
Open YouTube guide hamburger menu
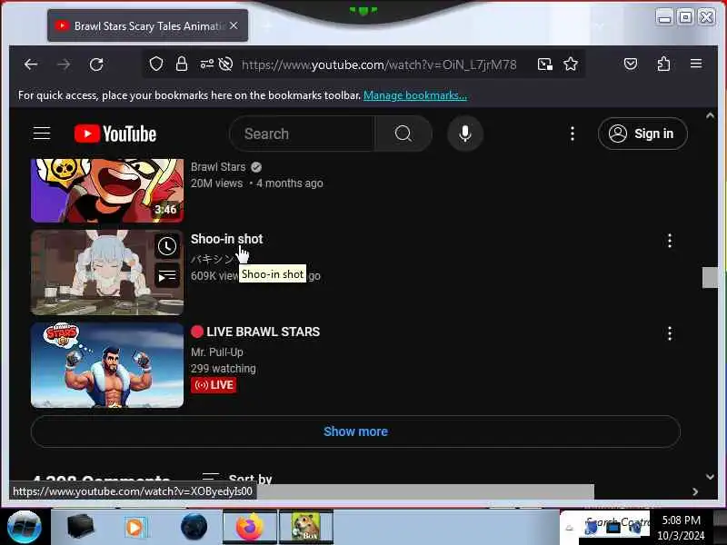tap(42, 134)
